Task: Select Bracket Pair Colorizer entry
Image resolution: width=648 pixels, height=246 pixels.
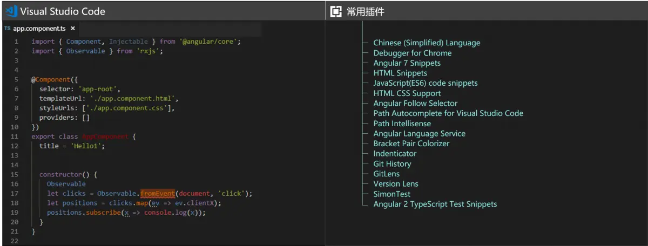Action: point(411,143)
